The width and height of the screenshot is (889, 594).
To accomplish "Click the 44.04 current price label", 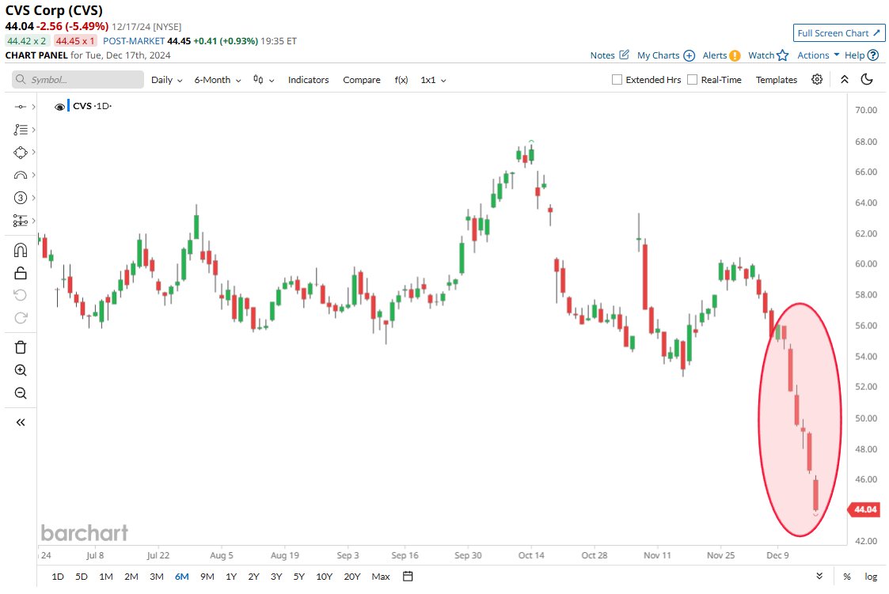I will point(865,509).
